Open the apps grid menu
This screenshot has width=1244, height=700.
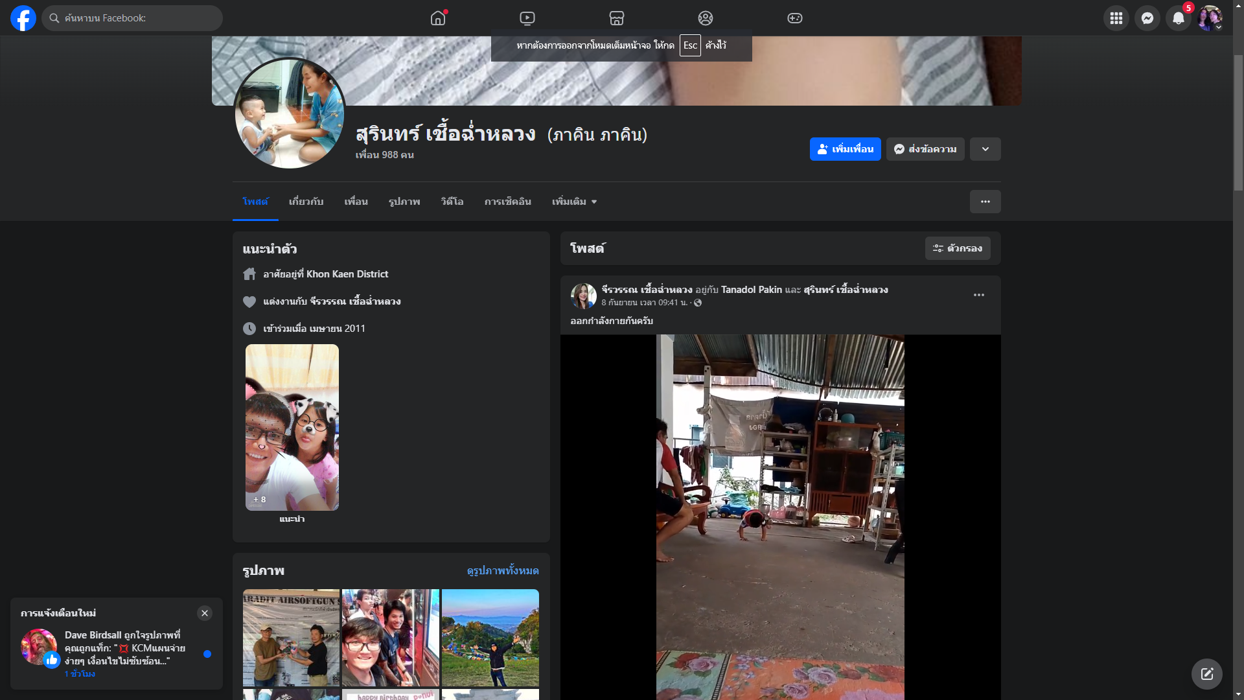pyautogui.click(x=1116, y=18)
